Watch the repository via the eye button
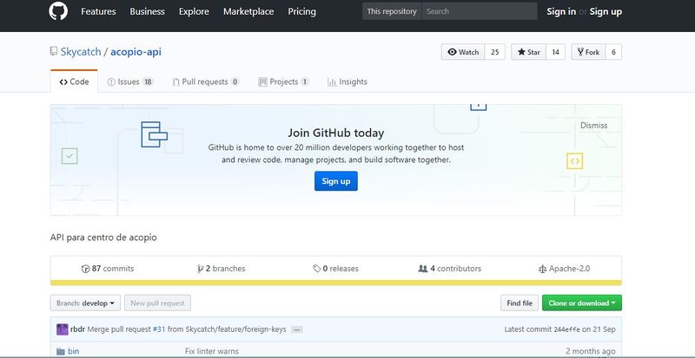This screenshot has width=695, height=358. tap(463, 52)
